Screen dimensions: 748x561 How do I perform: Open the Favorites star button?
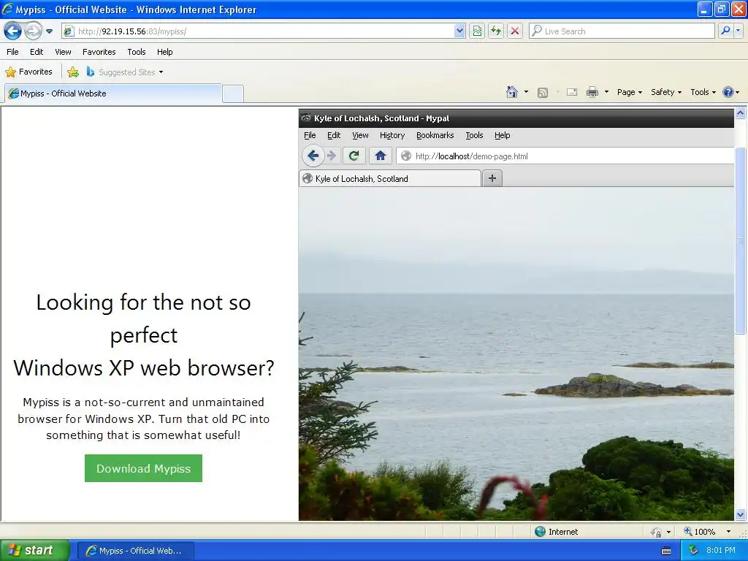tap(28, 72)
